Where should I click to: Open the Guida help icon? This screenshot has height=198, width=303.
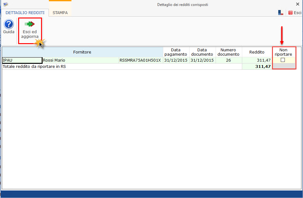(x=8, y=24)
